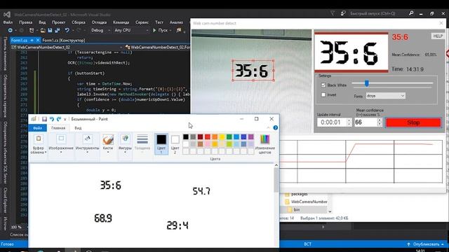Click the Visual Studio logo icon
This screenshot has height=252, width=449.
(x=7, y=14)
